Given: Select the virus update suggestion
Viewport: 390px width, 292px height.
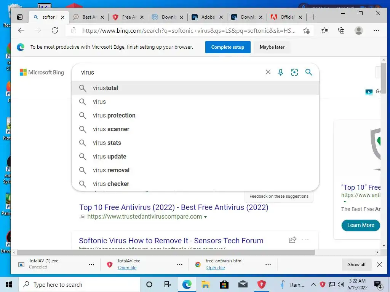Looking at the screenshot, I should pos(195,156).
